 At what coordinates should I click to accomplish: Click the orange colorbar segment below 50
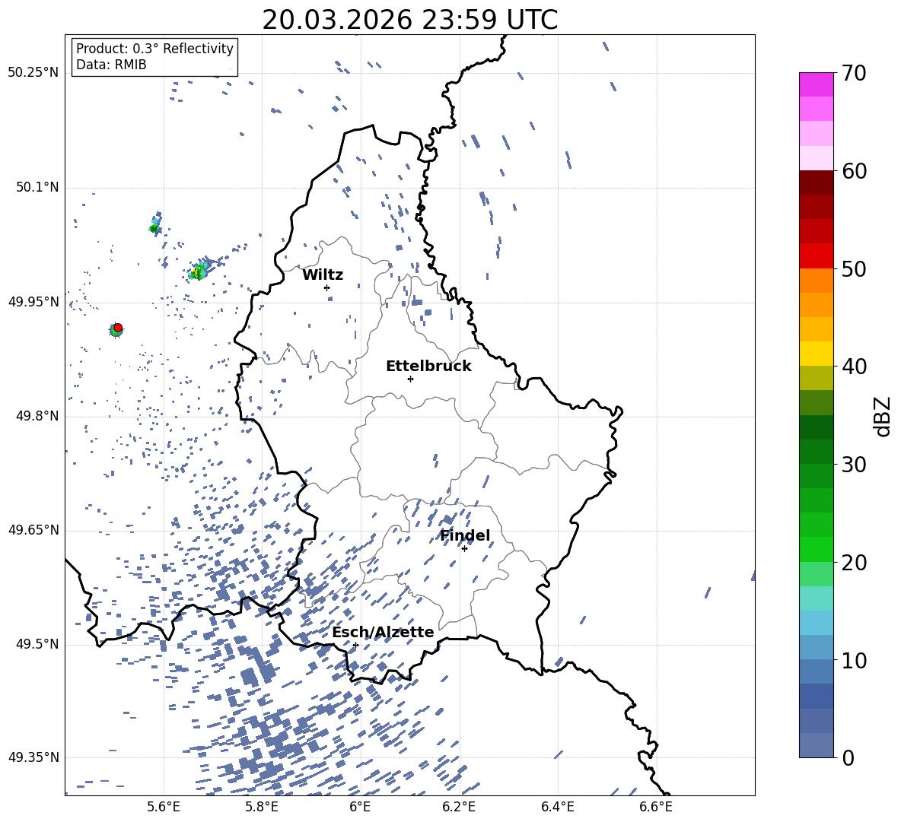coord(816,281)
